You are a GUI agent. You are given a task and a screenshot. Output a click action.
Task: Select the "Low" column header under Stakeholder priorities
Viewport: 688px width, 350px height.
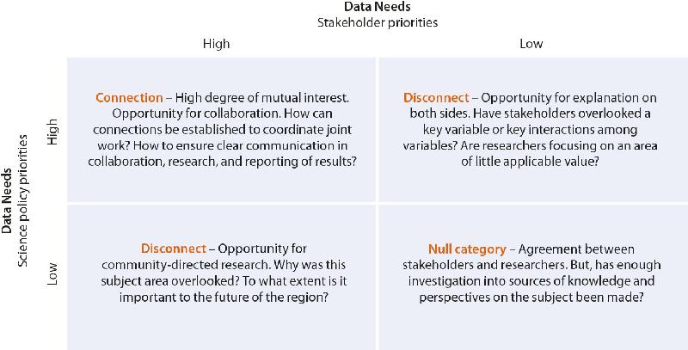(531, 43)
